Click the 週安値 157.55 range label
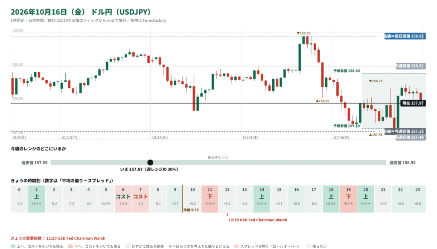Image resolution: width=437 pixels, height=249 pixels. 34,162
